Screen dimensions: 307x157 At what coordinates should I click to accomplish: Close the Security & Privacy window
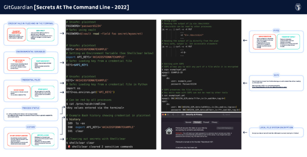[163, 115]
